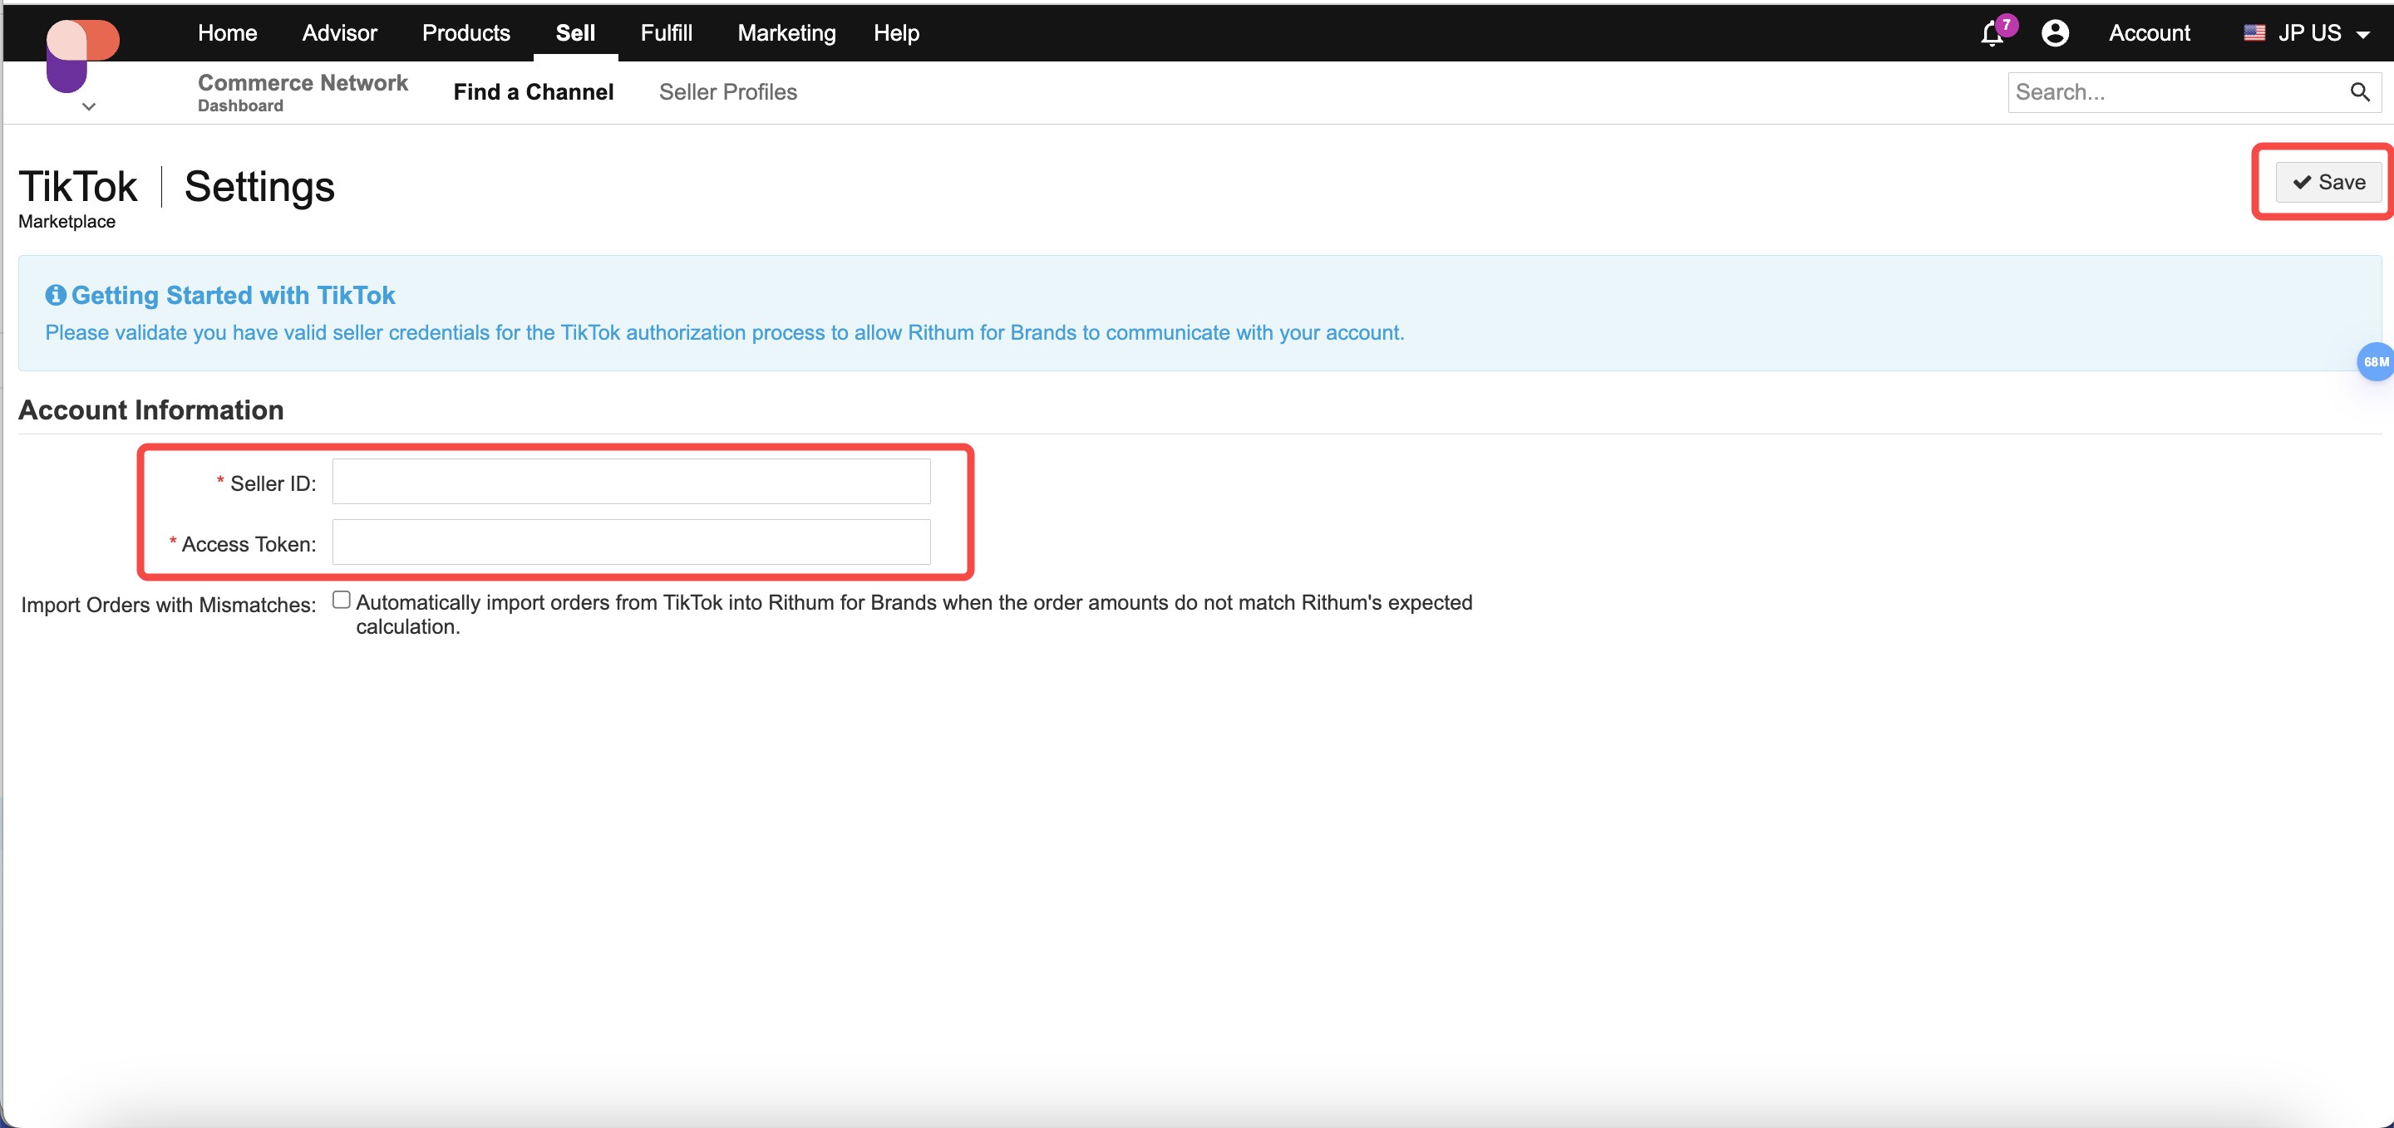
Task: Enable Import Orders with Mismatches checkbox
Action: (341, 601)
